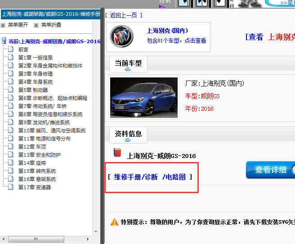
Task: Open 第6章 诊断概述、起始点和编程
Action: (x=53, y=98)
